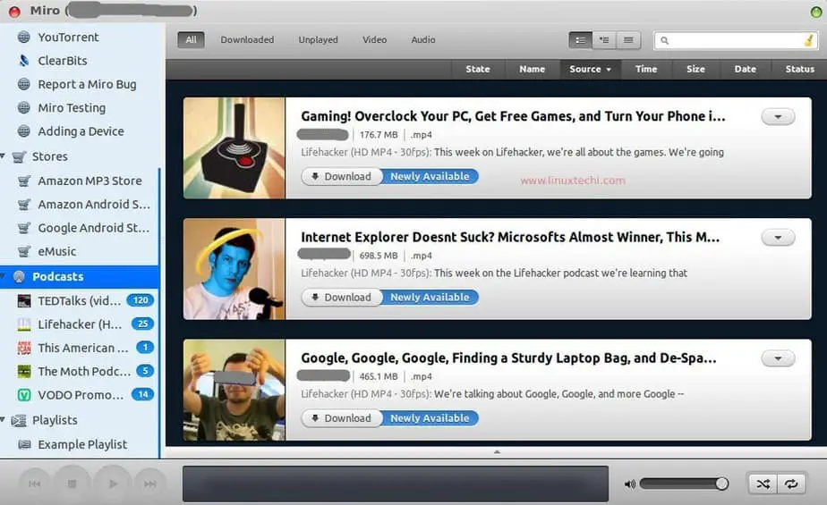827x505 pixels.
Task: Select Google Android Store cart icon
Action: (x=24, y=228)
